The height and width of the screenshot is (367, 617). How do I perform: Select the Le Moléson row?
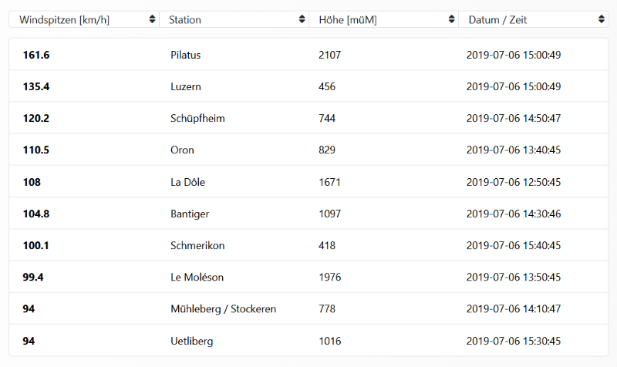(197, 277)
